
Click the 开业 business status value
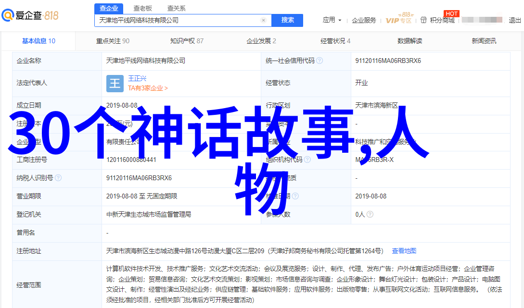click(361, 83)
